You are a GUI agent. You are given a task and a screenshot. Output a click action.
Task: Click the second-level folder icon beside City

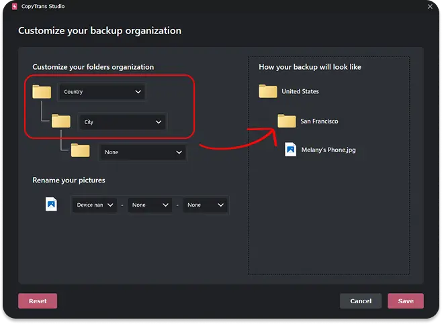tap(61, 121)
